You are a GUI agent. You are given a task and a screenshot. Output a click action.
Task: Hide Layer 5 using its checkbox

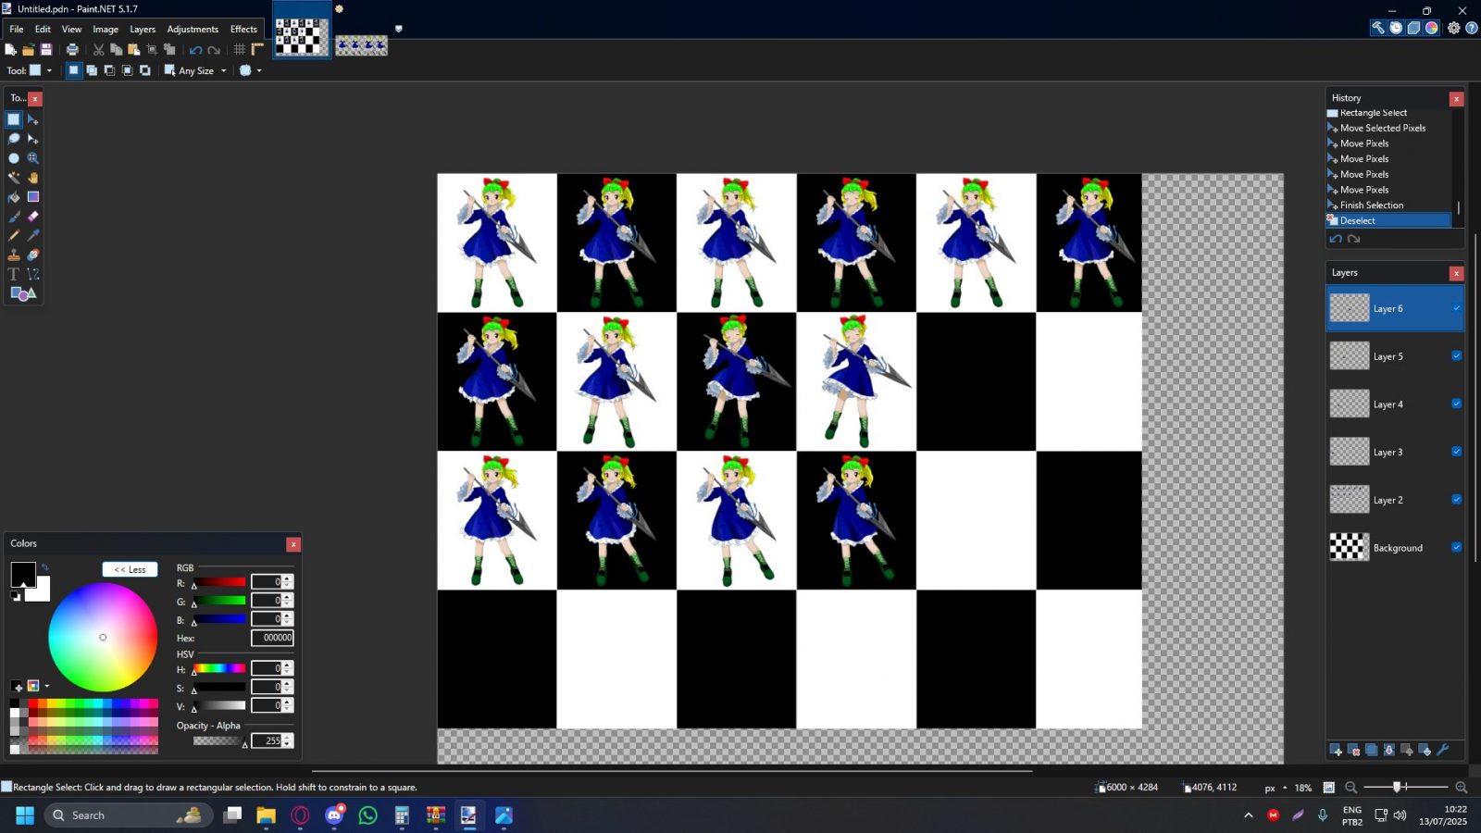(x=1456, y=356)
